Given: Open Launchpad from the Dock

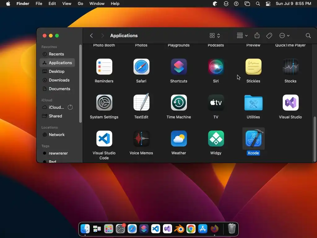Looking at the screenshot, I should pyautogui.click(x=109, y=229).
